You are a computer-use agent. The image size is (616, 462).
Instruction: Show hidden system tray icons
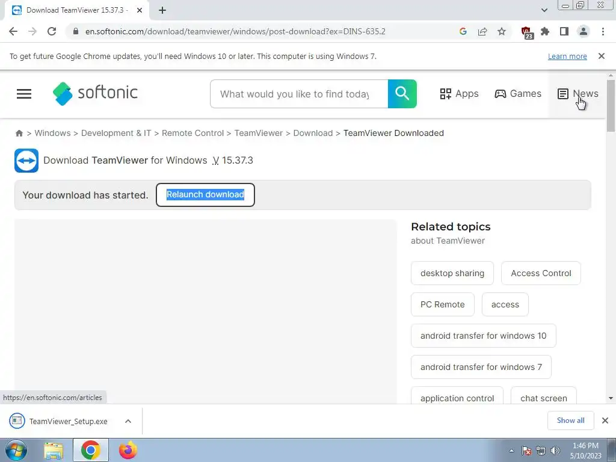point(511,451)
